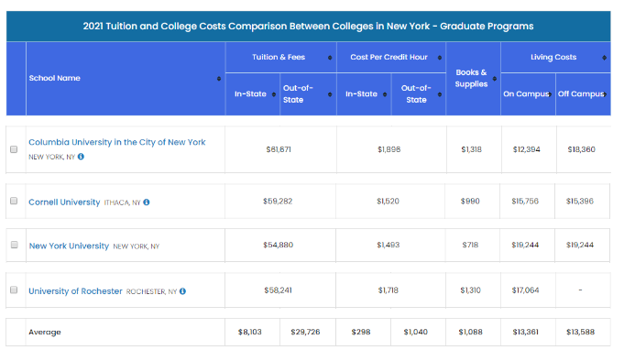The width and height of the screenshot is (624, 361).
Task: Sort tuition In-State column arrow
Action: click(274, 94)
